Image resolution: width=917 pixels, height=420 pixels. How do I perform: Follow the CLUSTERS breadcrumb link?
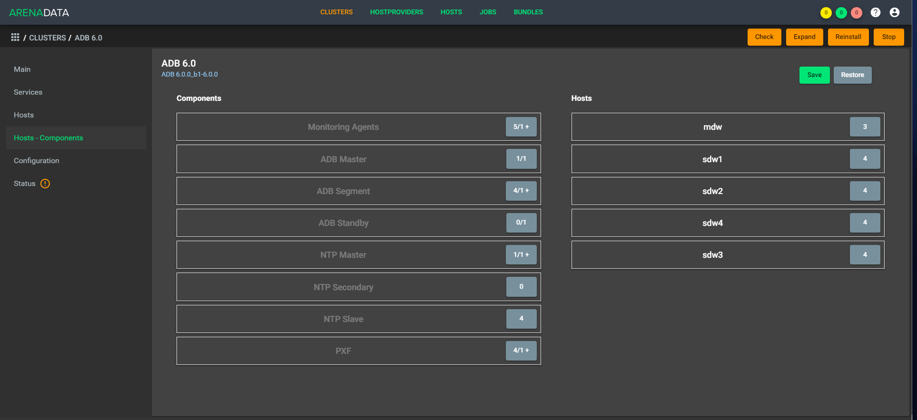pyautogui.click(x=48, y=38)
